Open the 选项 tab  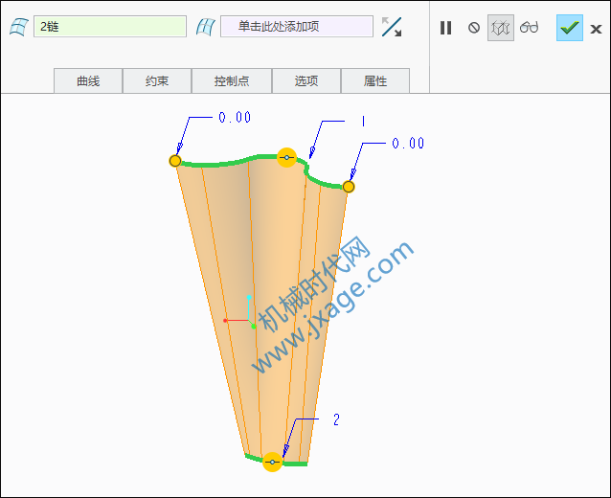pos(306,81)
